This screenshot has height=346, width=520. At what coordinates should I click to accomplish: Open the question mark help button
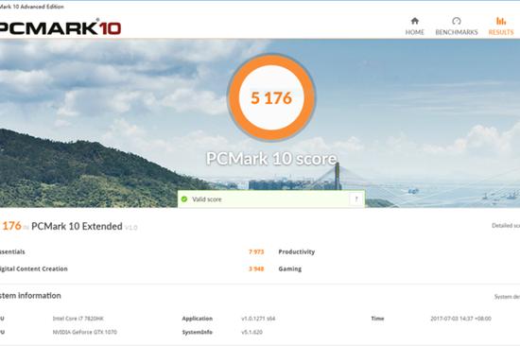click(x=356, y=199)
